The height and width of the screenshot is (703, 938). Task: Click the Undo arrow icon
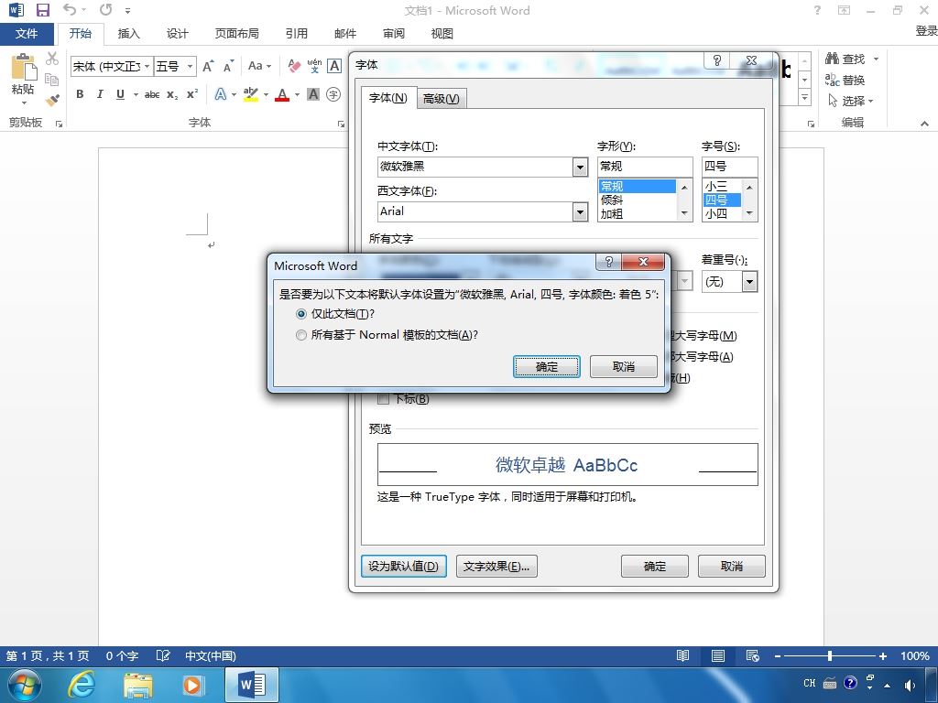[70, 9]
